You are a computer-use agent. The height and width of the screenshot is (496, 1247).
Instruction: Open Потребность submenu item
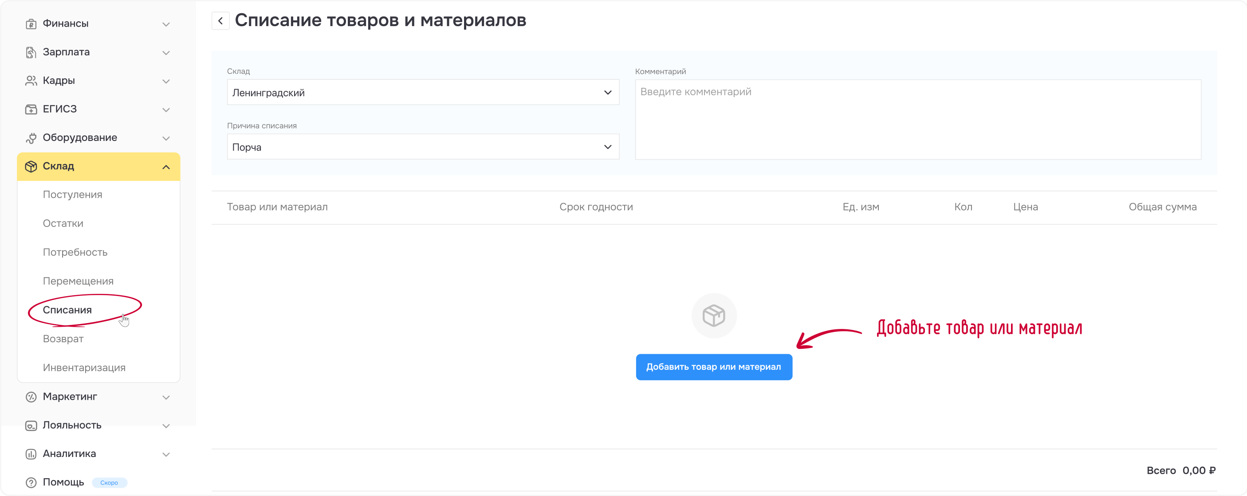[x=75, y=252]
